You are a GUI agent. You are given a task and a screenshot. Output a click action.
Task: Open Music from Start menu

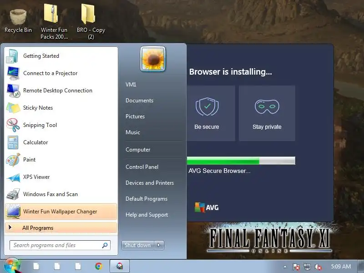pyautogui.click(x=132, y=132)
